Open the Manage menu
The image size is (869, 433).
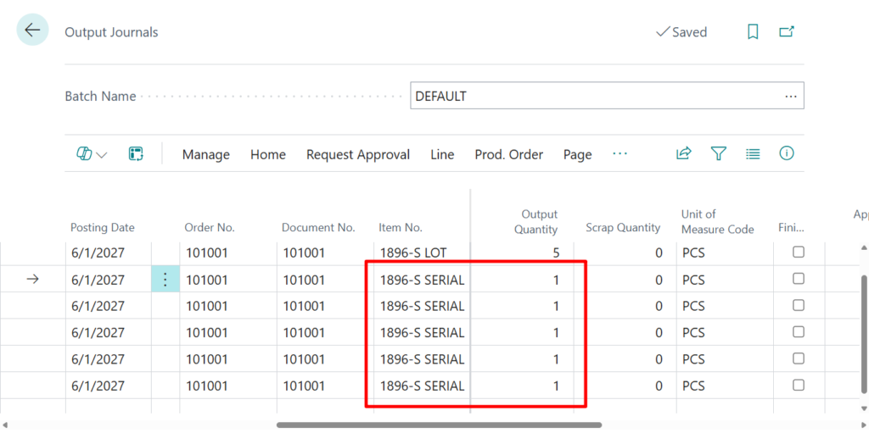tap(205, 154)
